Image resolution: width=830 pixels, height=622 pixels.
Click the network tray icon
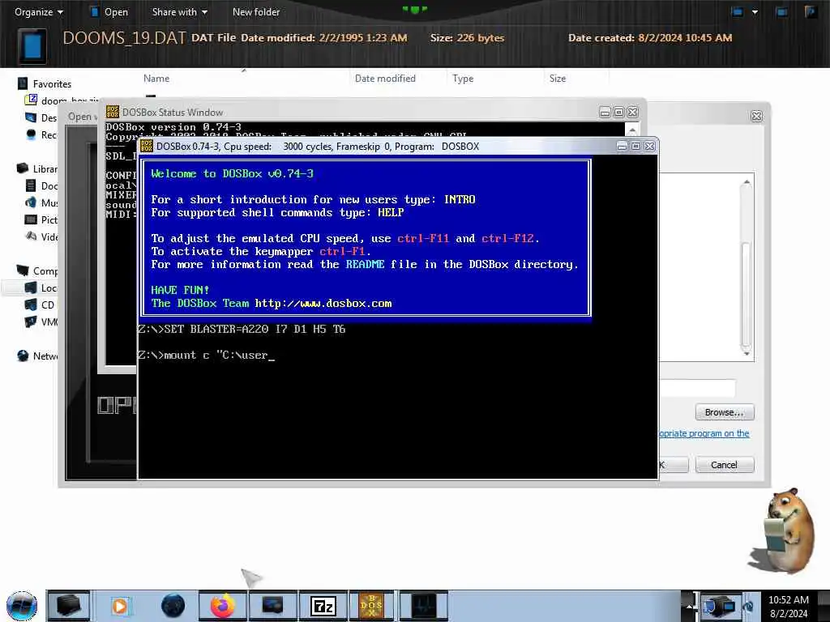(721, 606)
